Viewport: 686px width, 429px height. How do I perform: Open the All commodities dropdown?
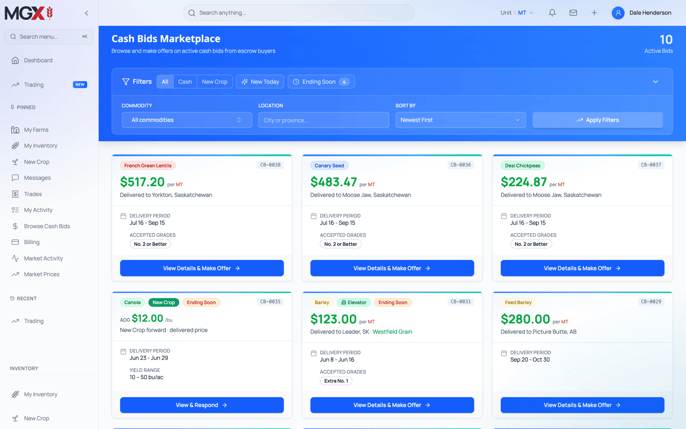(x=187, y=120)
